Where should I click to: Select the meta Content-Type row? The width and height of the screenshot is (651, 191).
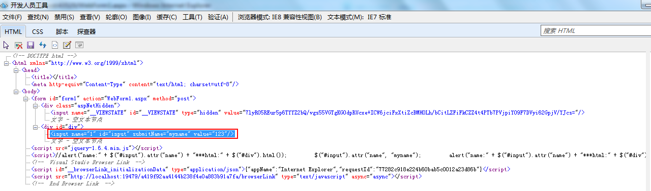[135, 84]
